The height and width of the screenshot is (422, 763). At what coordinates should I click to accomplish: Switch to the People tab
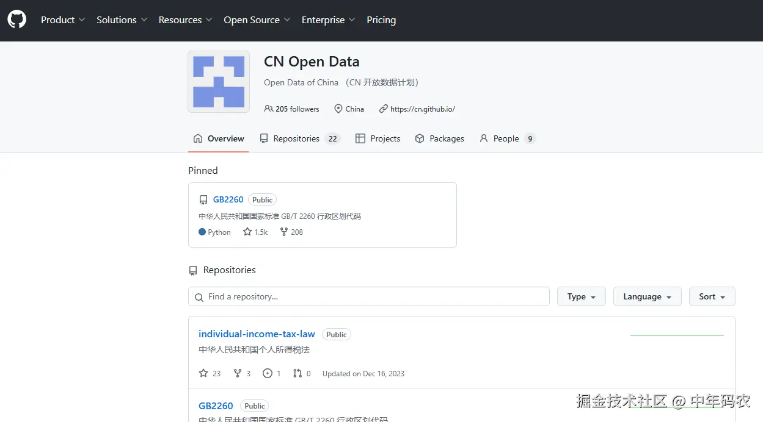pos(508,138)
